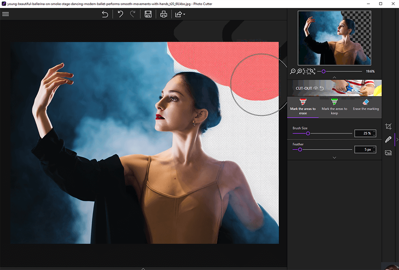The image size is (399, 270).
Task: Open the hamburger main menu
Action: click(x=6, y=14)
